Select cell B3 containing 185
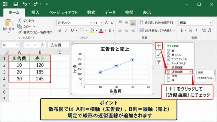The width and height of the screenshot is (217, 122). (40, 72)
